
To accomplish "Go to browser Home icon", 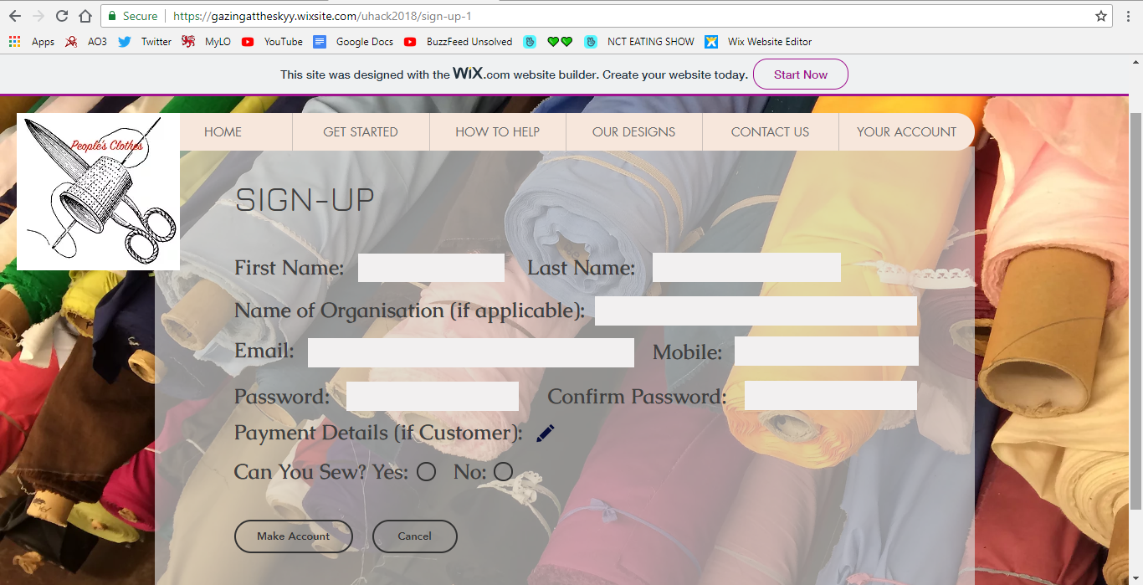I will pos(85,16).
